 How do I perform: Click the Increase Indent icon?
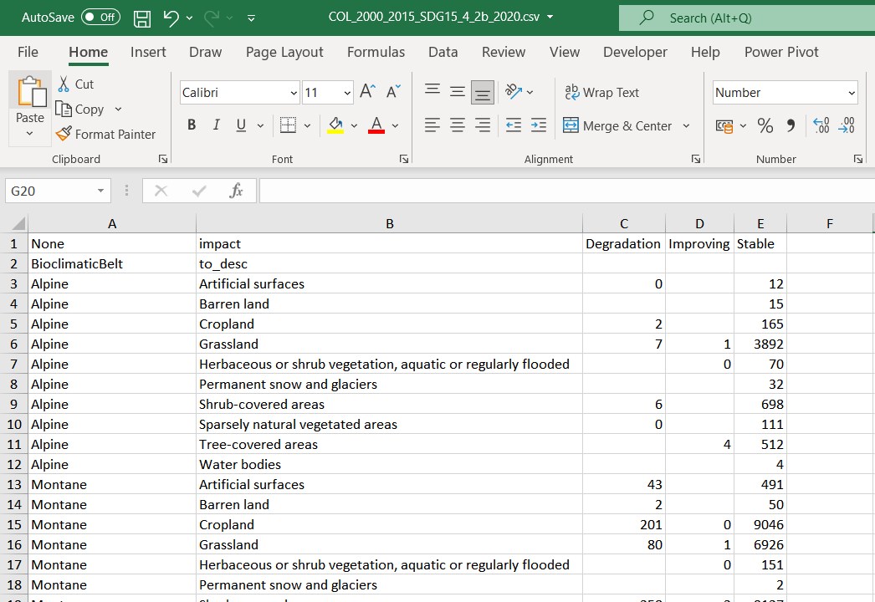[x=539, y=125]
